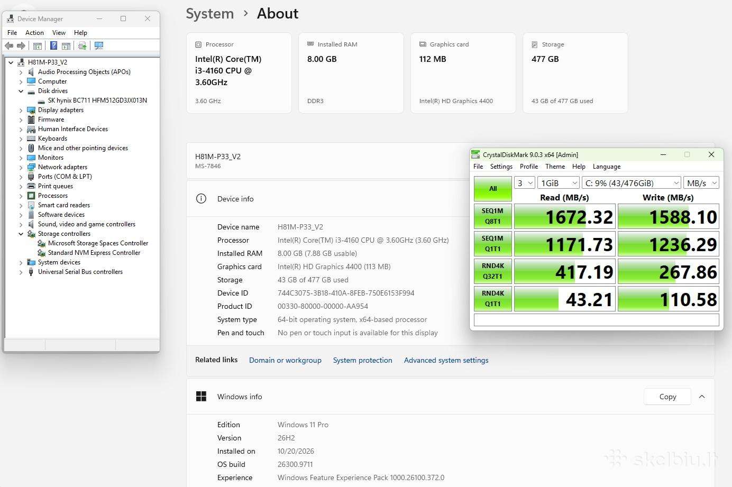Open the View menu in Device Manager
The height and width of the screenshot is (487, 732).
(59, 33)
